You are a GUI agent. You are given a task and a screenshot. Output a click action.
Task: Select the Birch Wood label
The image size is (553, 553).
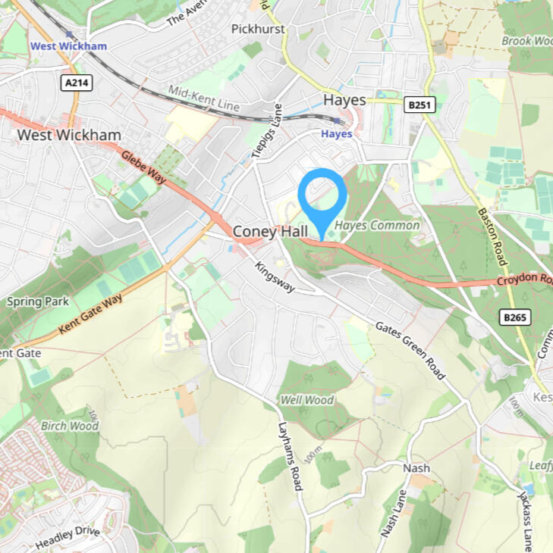click(70, 426)
